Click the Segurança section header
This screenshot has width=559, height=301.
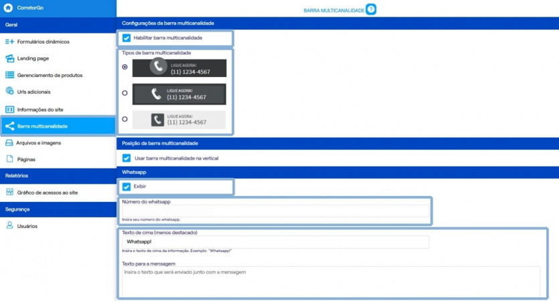point(58,209)
